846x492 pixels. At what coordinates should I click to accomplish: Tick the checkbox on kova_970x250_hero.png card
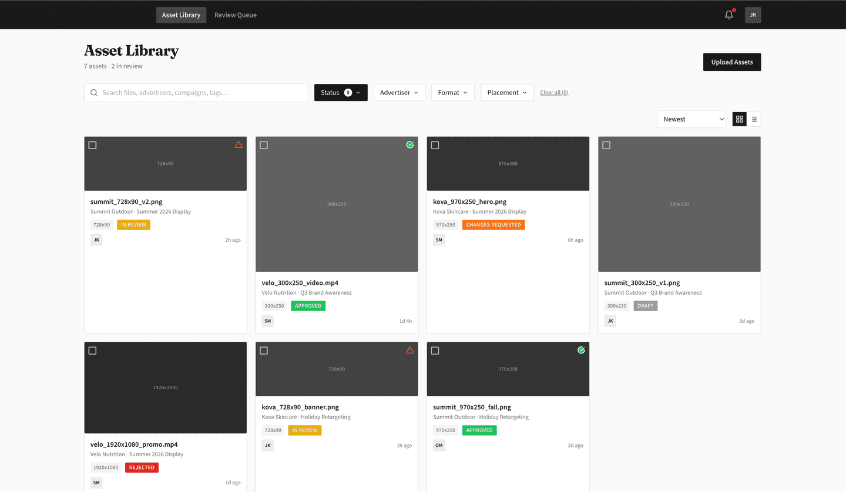(435, 144)
